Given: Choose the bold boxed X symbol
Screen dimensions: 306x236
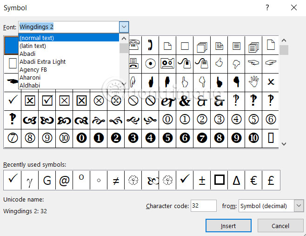Looking at the screenshot, I should pyautogui.click(x=81, y=101).
